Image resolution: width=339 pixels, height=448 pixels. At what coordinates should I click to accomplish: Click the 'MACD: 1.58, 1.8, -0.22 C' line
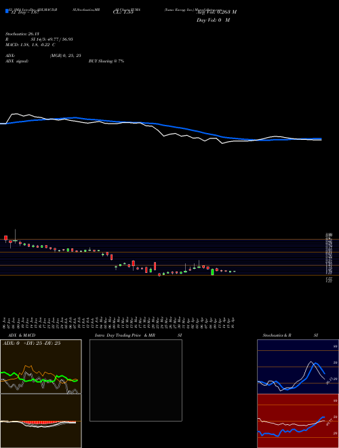(31, 45)
